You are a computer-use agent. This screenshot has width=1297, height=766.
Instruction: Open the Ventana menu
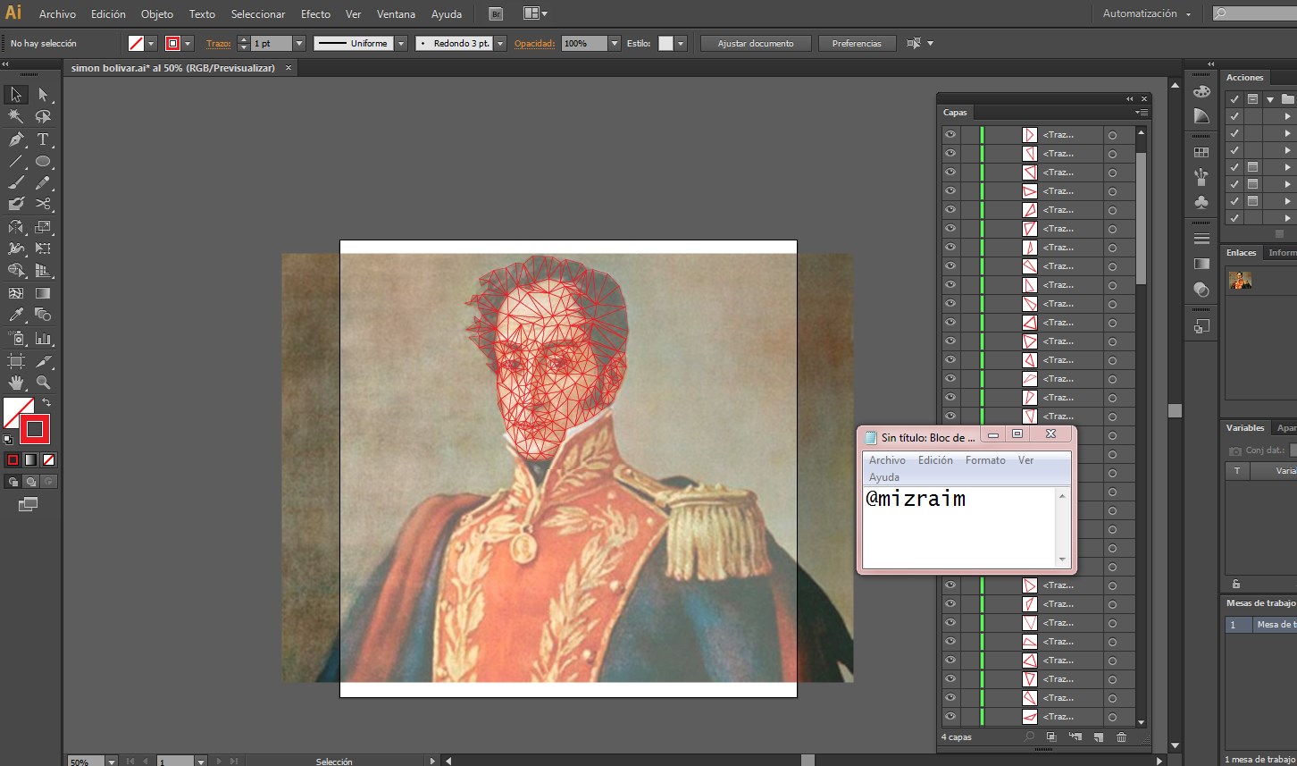pos(396,14)
